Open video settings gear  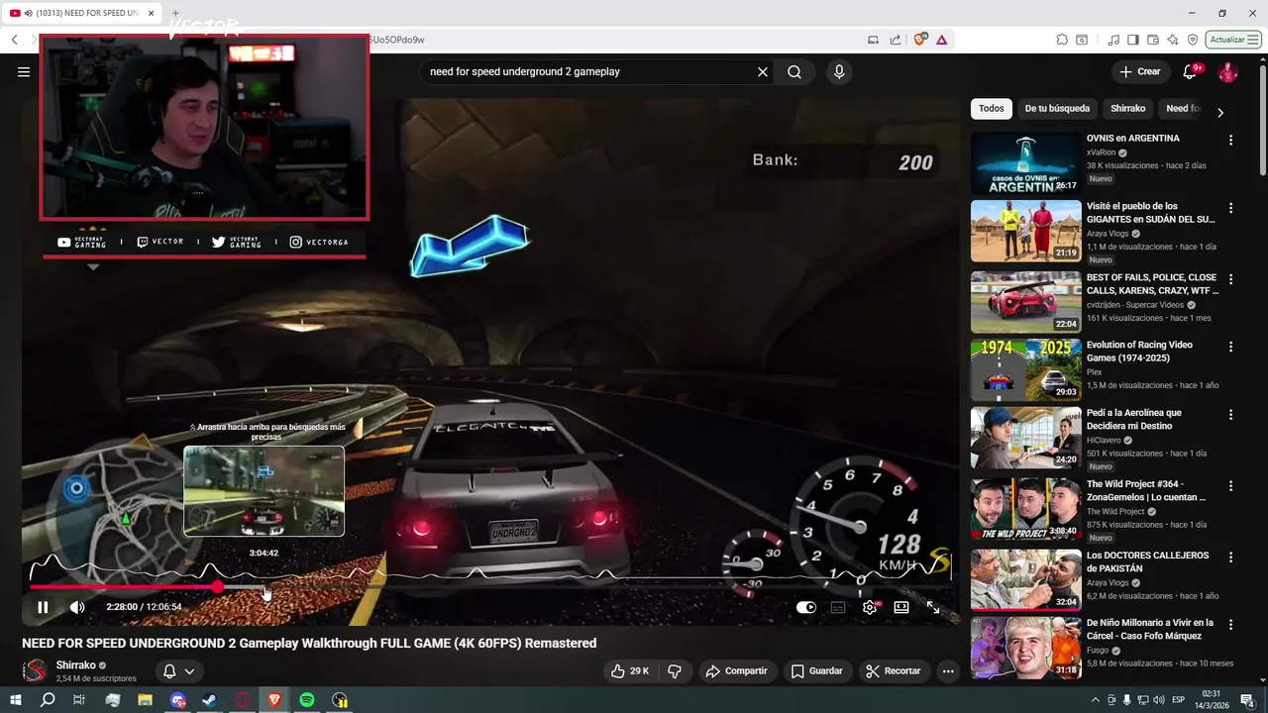[x=870, y=607]
